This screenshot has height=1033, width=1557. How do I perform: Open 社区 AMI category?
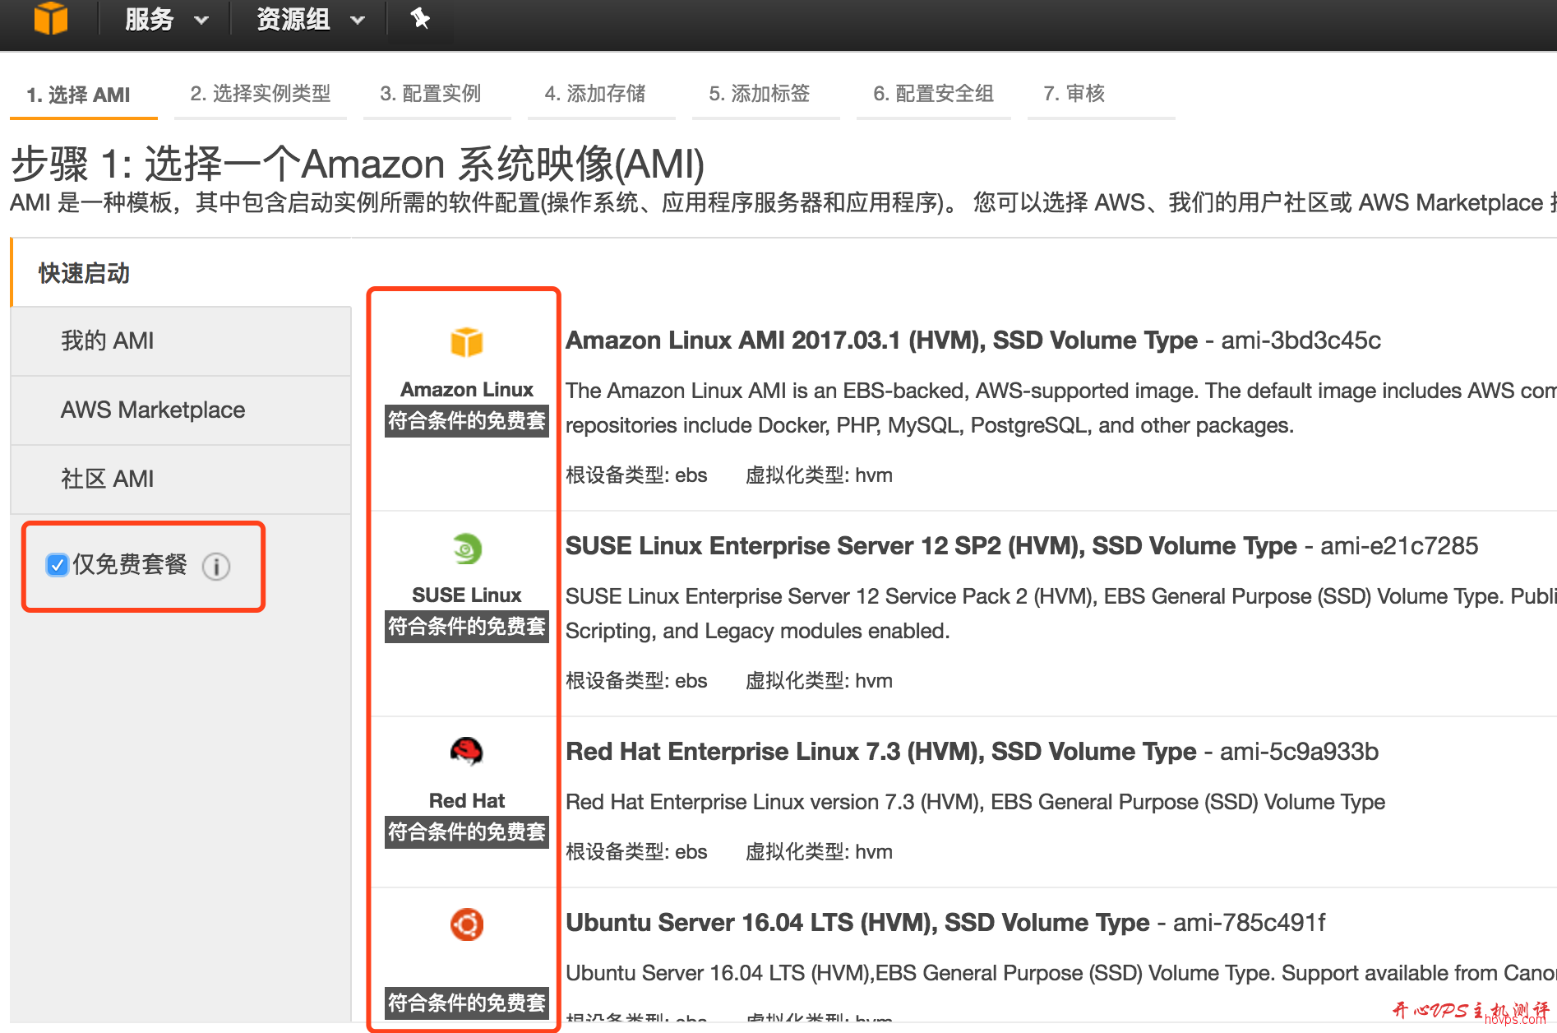(x=108, y=479)
